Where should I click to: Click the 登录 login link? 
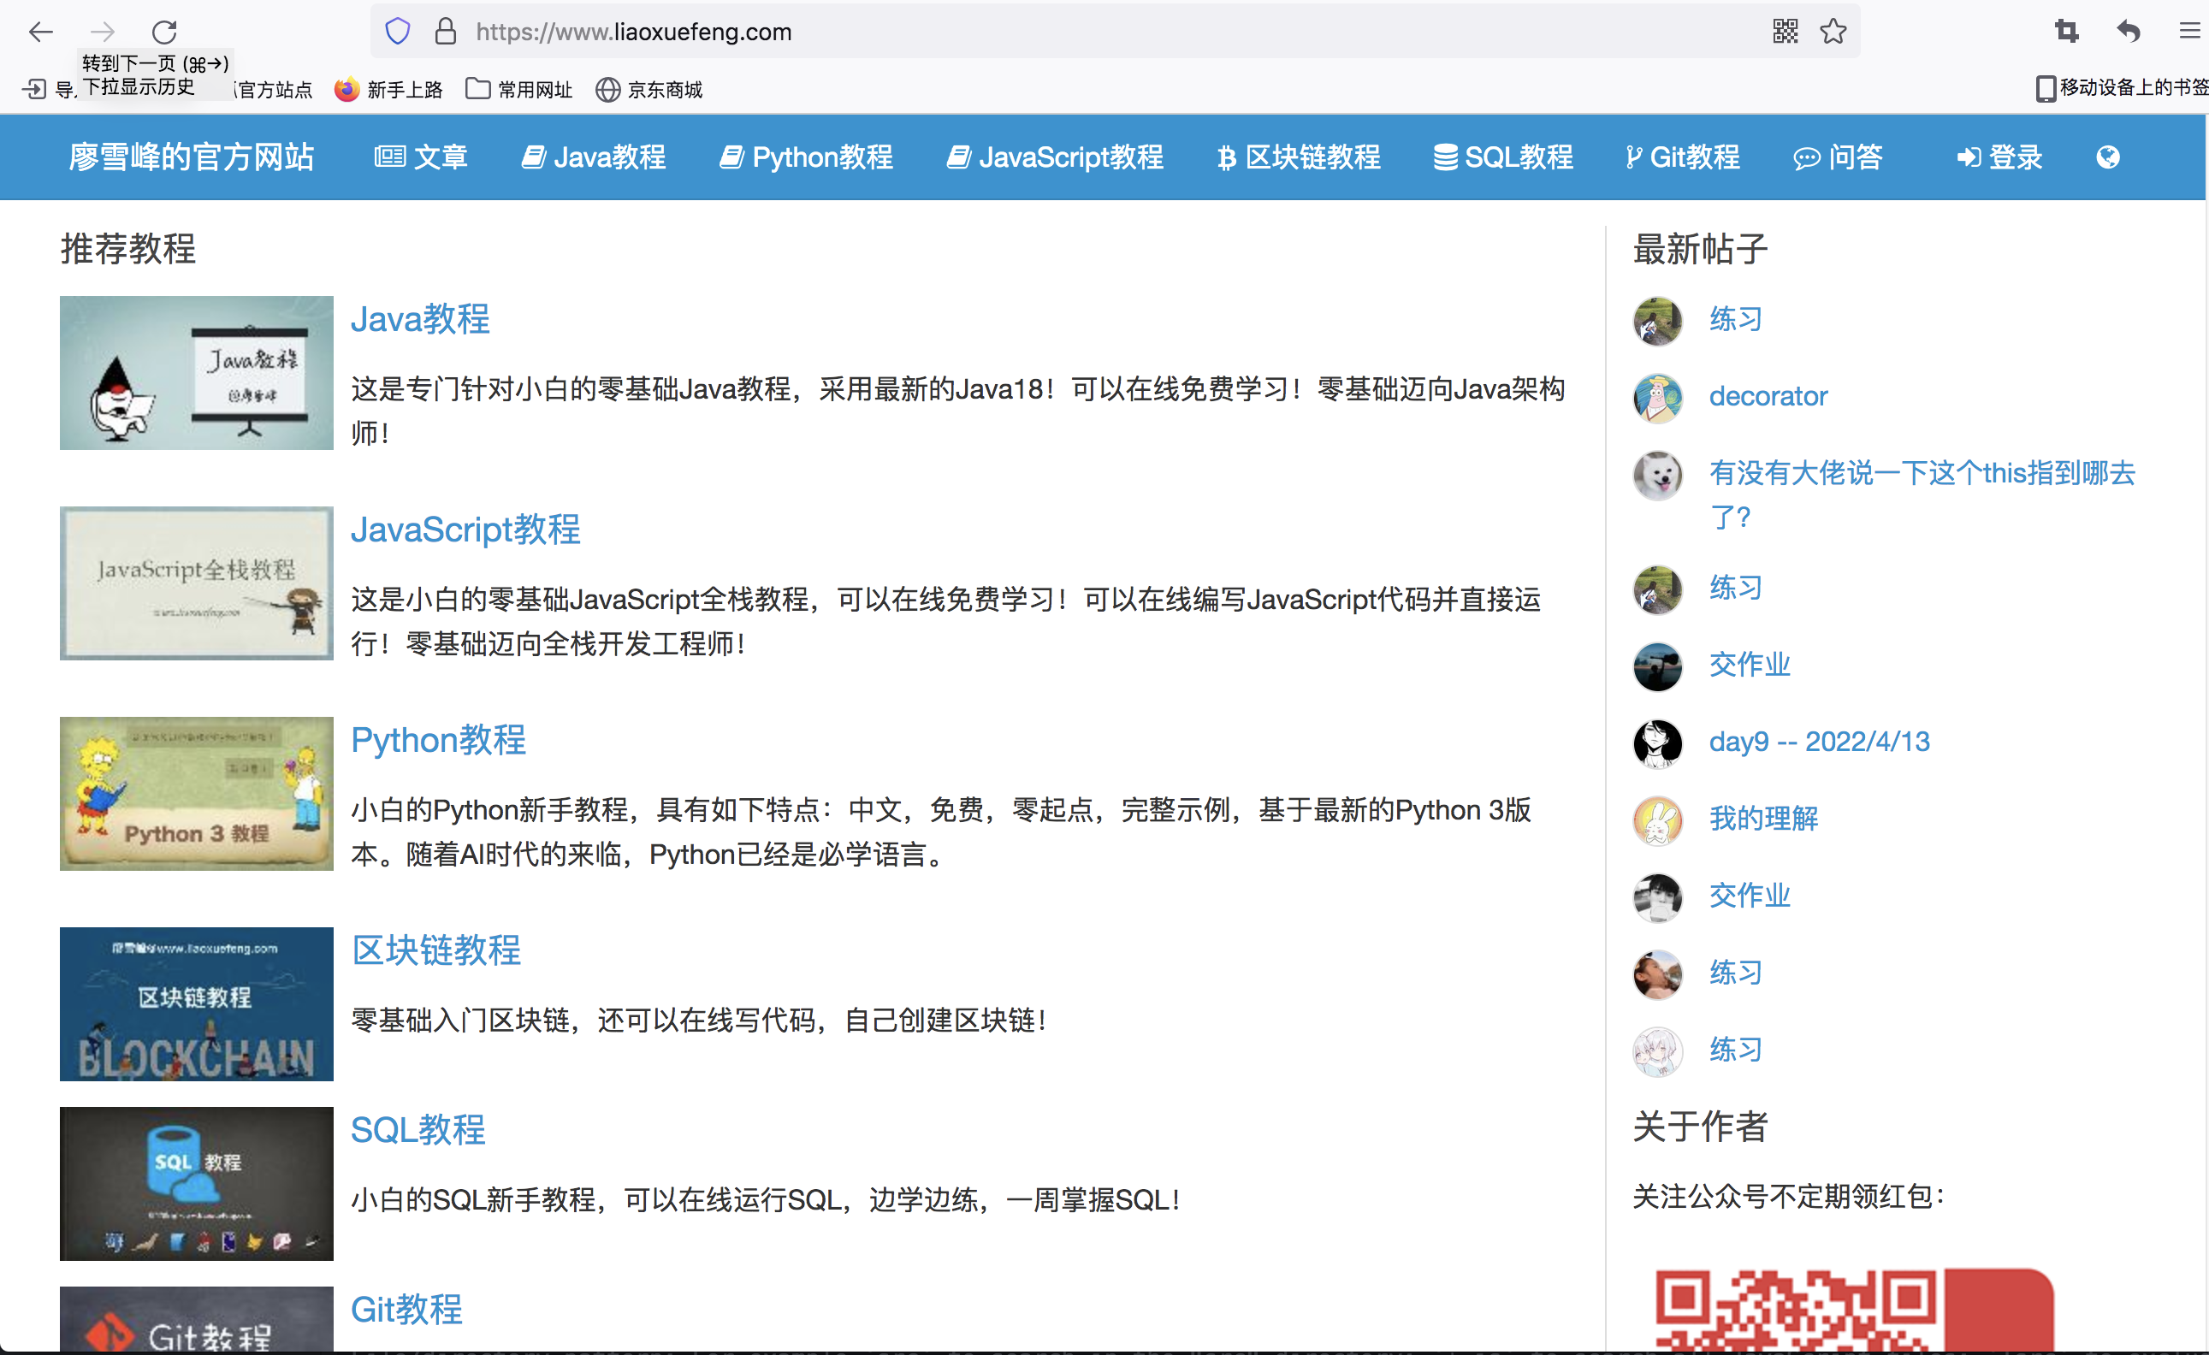1999,157
